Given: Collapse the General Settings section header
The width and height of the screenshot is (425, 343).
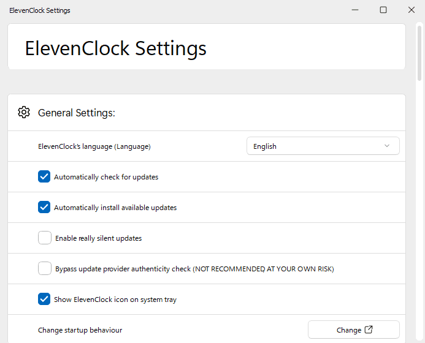Looking at the screenshot, I should click(207, 113).
